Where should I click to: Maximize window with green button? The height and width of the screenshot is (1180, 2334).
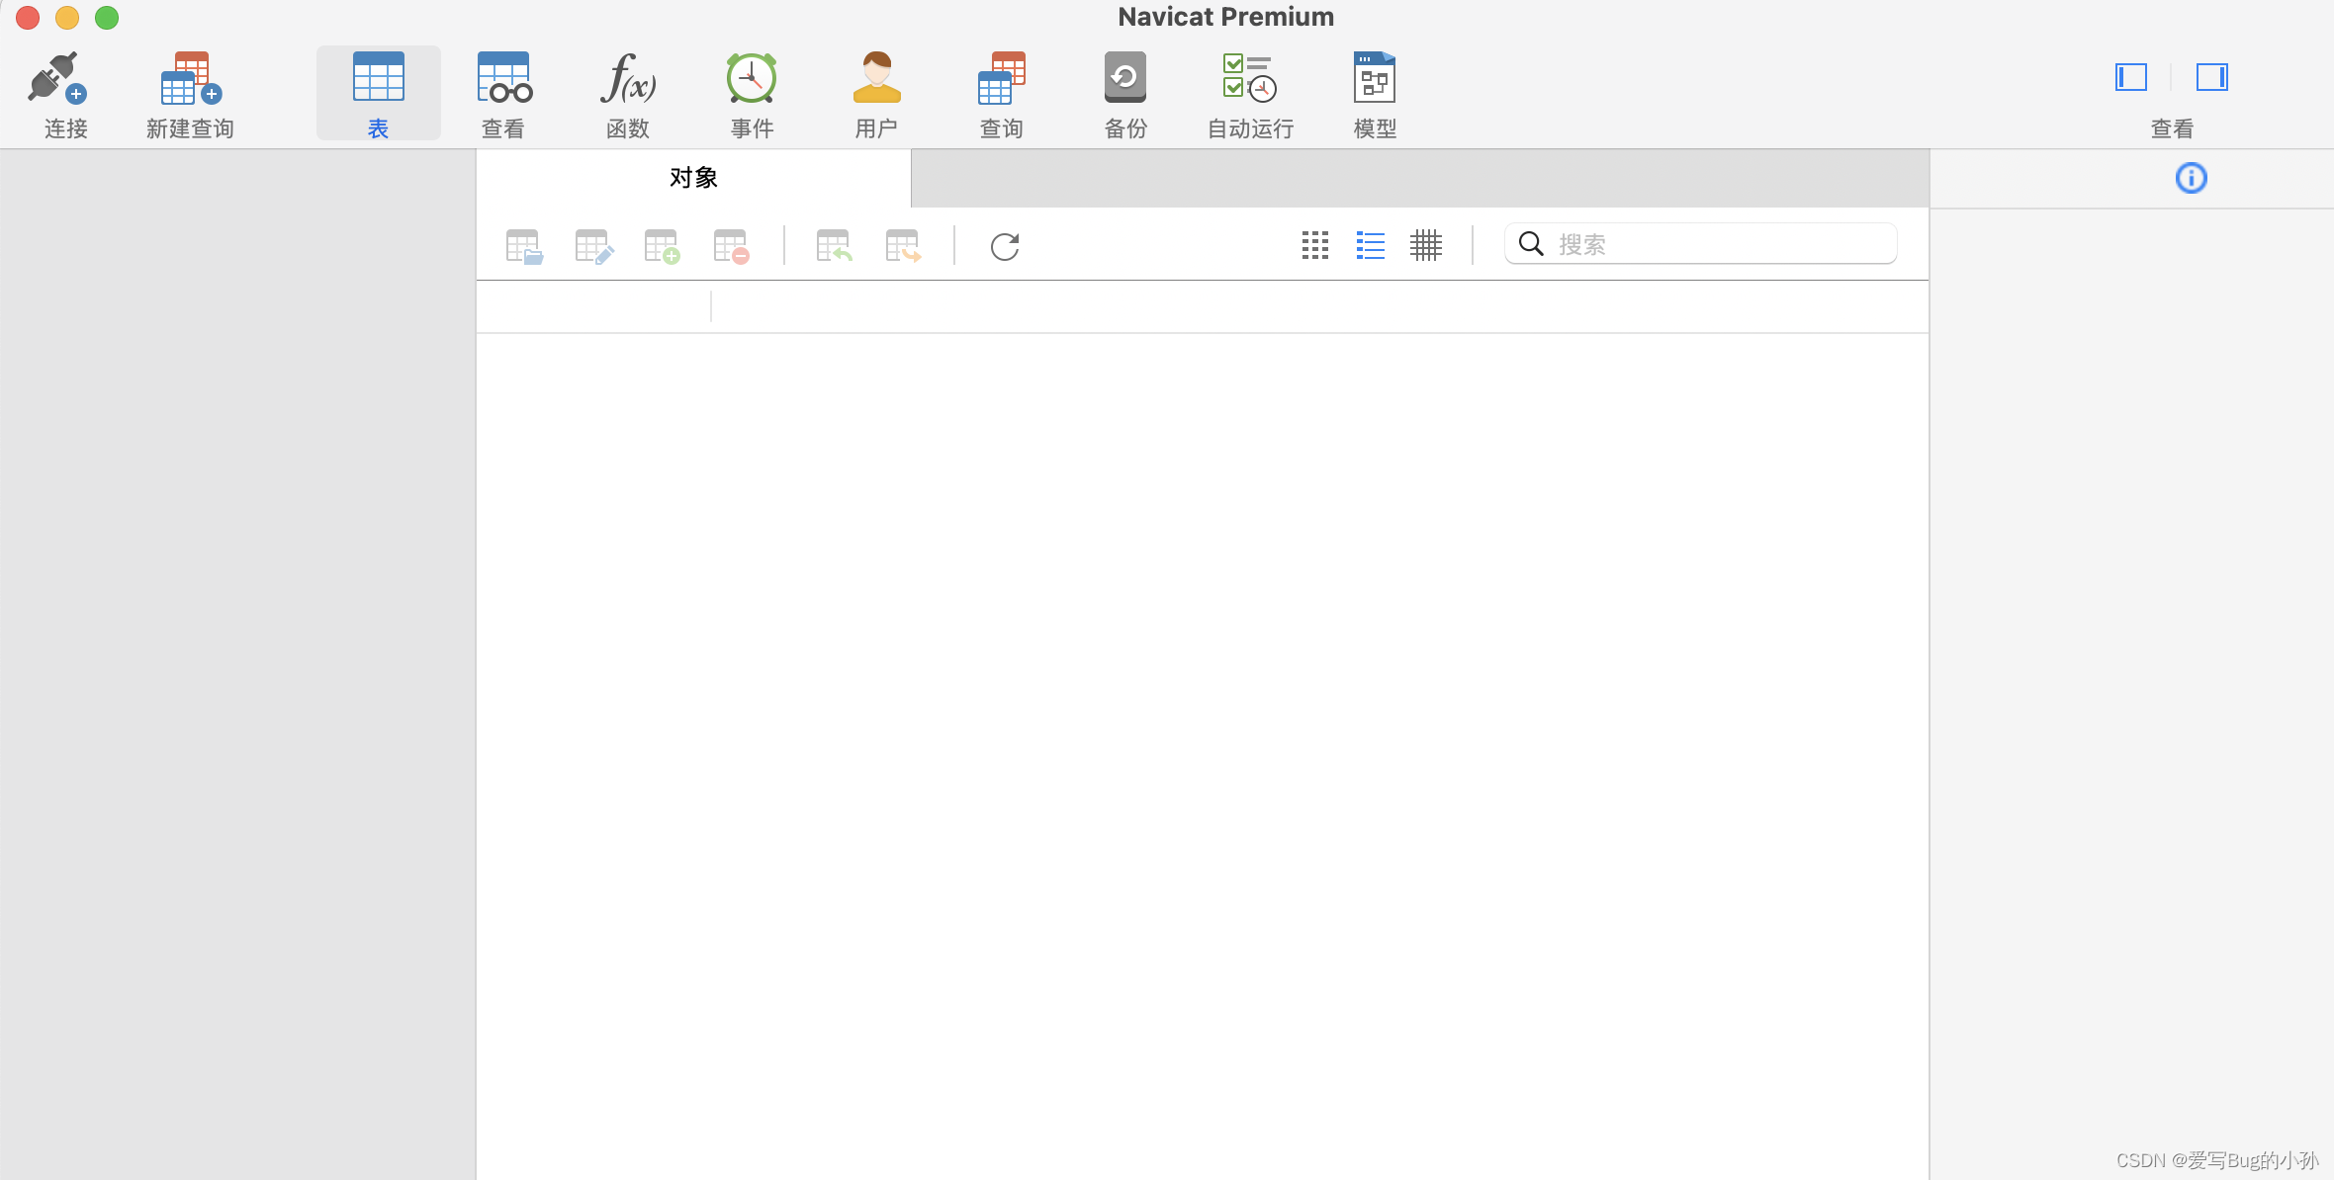107,18
